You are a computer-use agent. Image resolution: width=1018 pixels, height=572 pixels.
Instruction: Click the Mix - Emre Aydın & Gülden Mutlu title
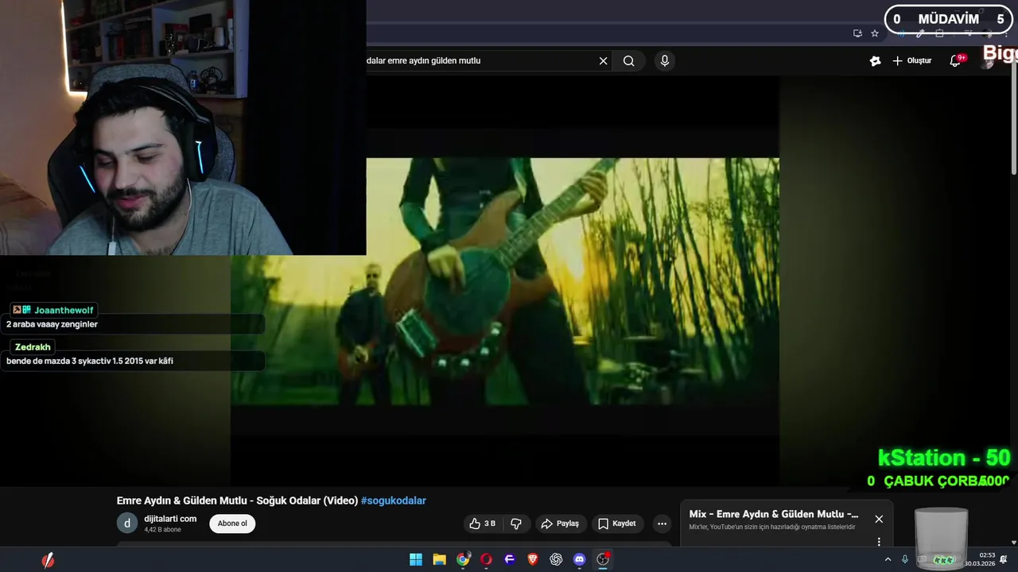click(774, 514)
